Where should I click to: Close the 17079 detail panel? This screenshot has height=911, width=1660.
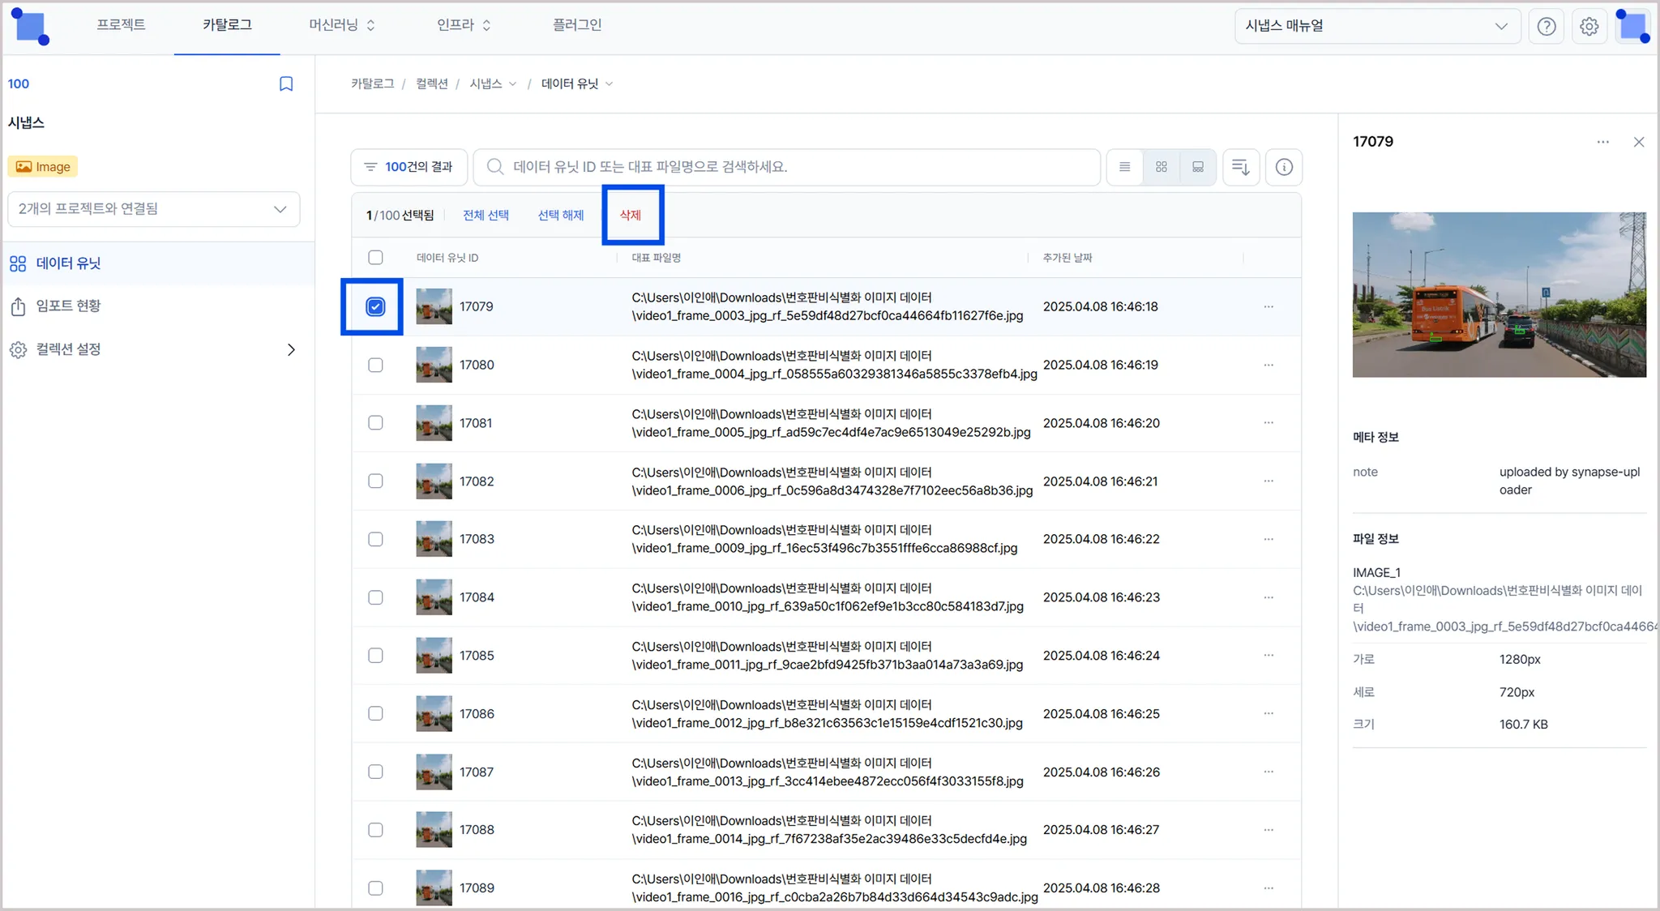[1639, 142]
